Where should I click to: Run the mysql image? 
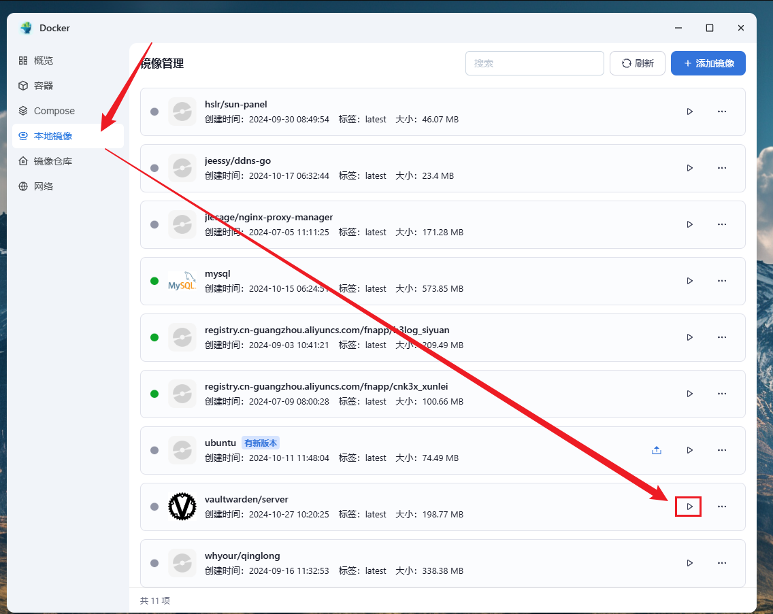click(x=689, y=281)
